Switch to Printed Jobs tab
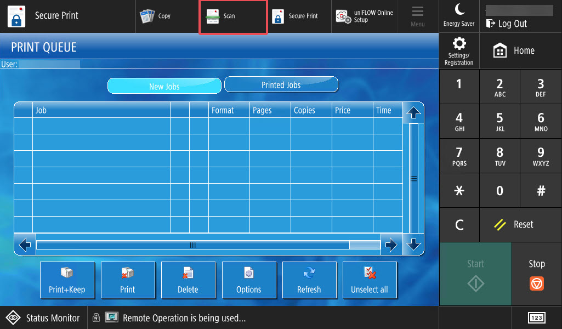The width and height of the screenshot is (562, 329). (281, 84)
